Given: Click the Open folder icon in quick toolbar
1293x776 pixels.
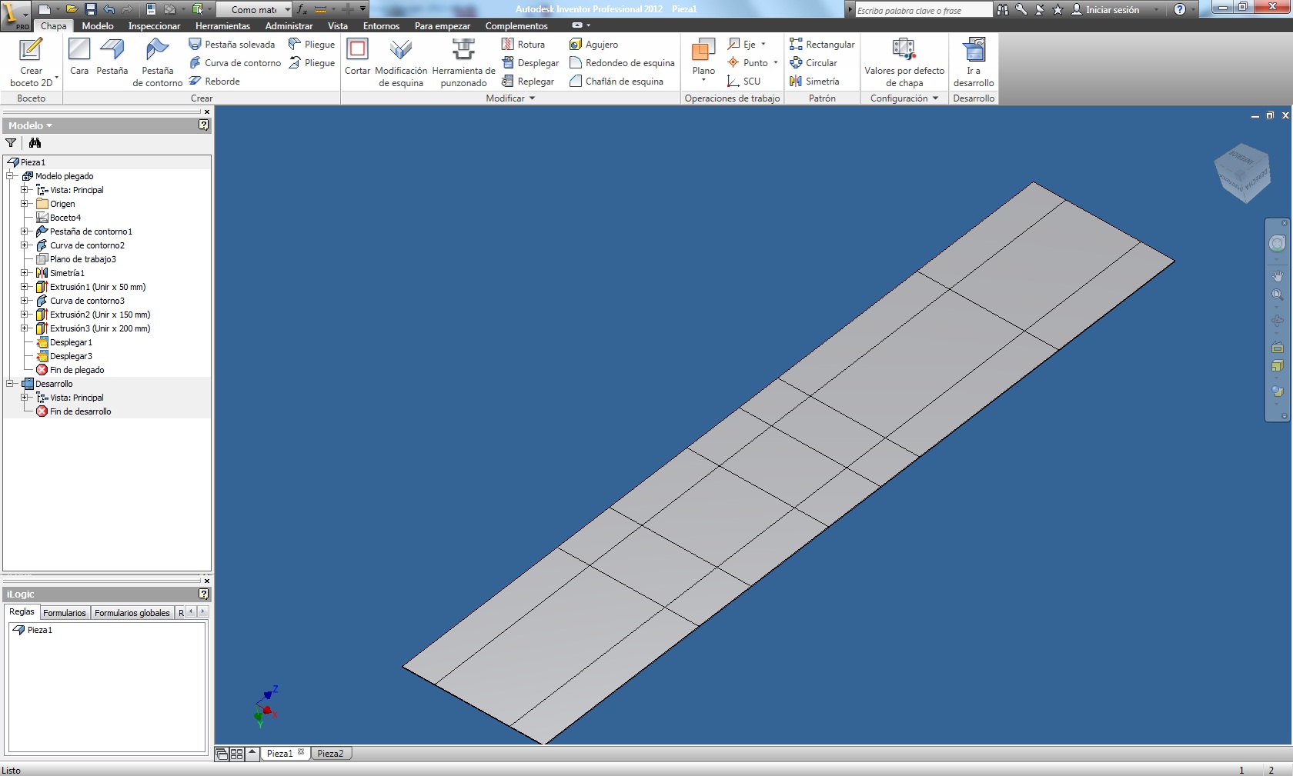Looking at the screenshot, I should point(72,9).
